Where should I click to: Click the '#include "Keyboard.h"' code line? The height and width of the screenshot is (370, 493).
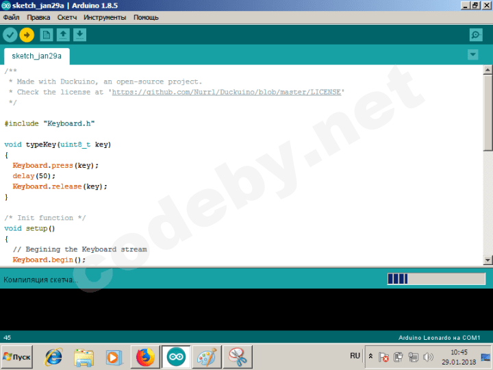click(x=50, y=123)
